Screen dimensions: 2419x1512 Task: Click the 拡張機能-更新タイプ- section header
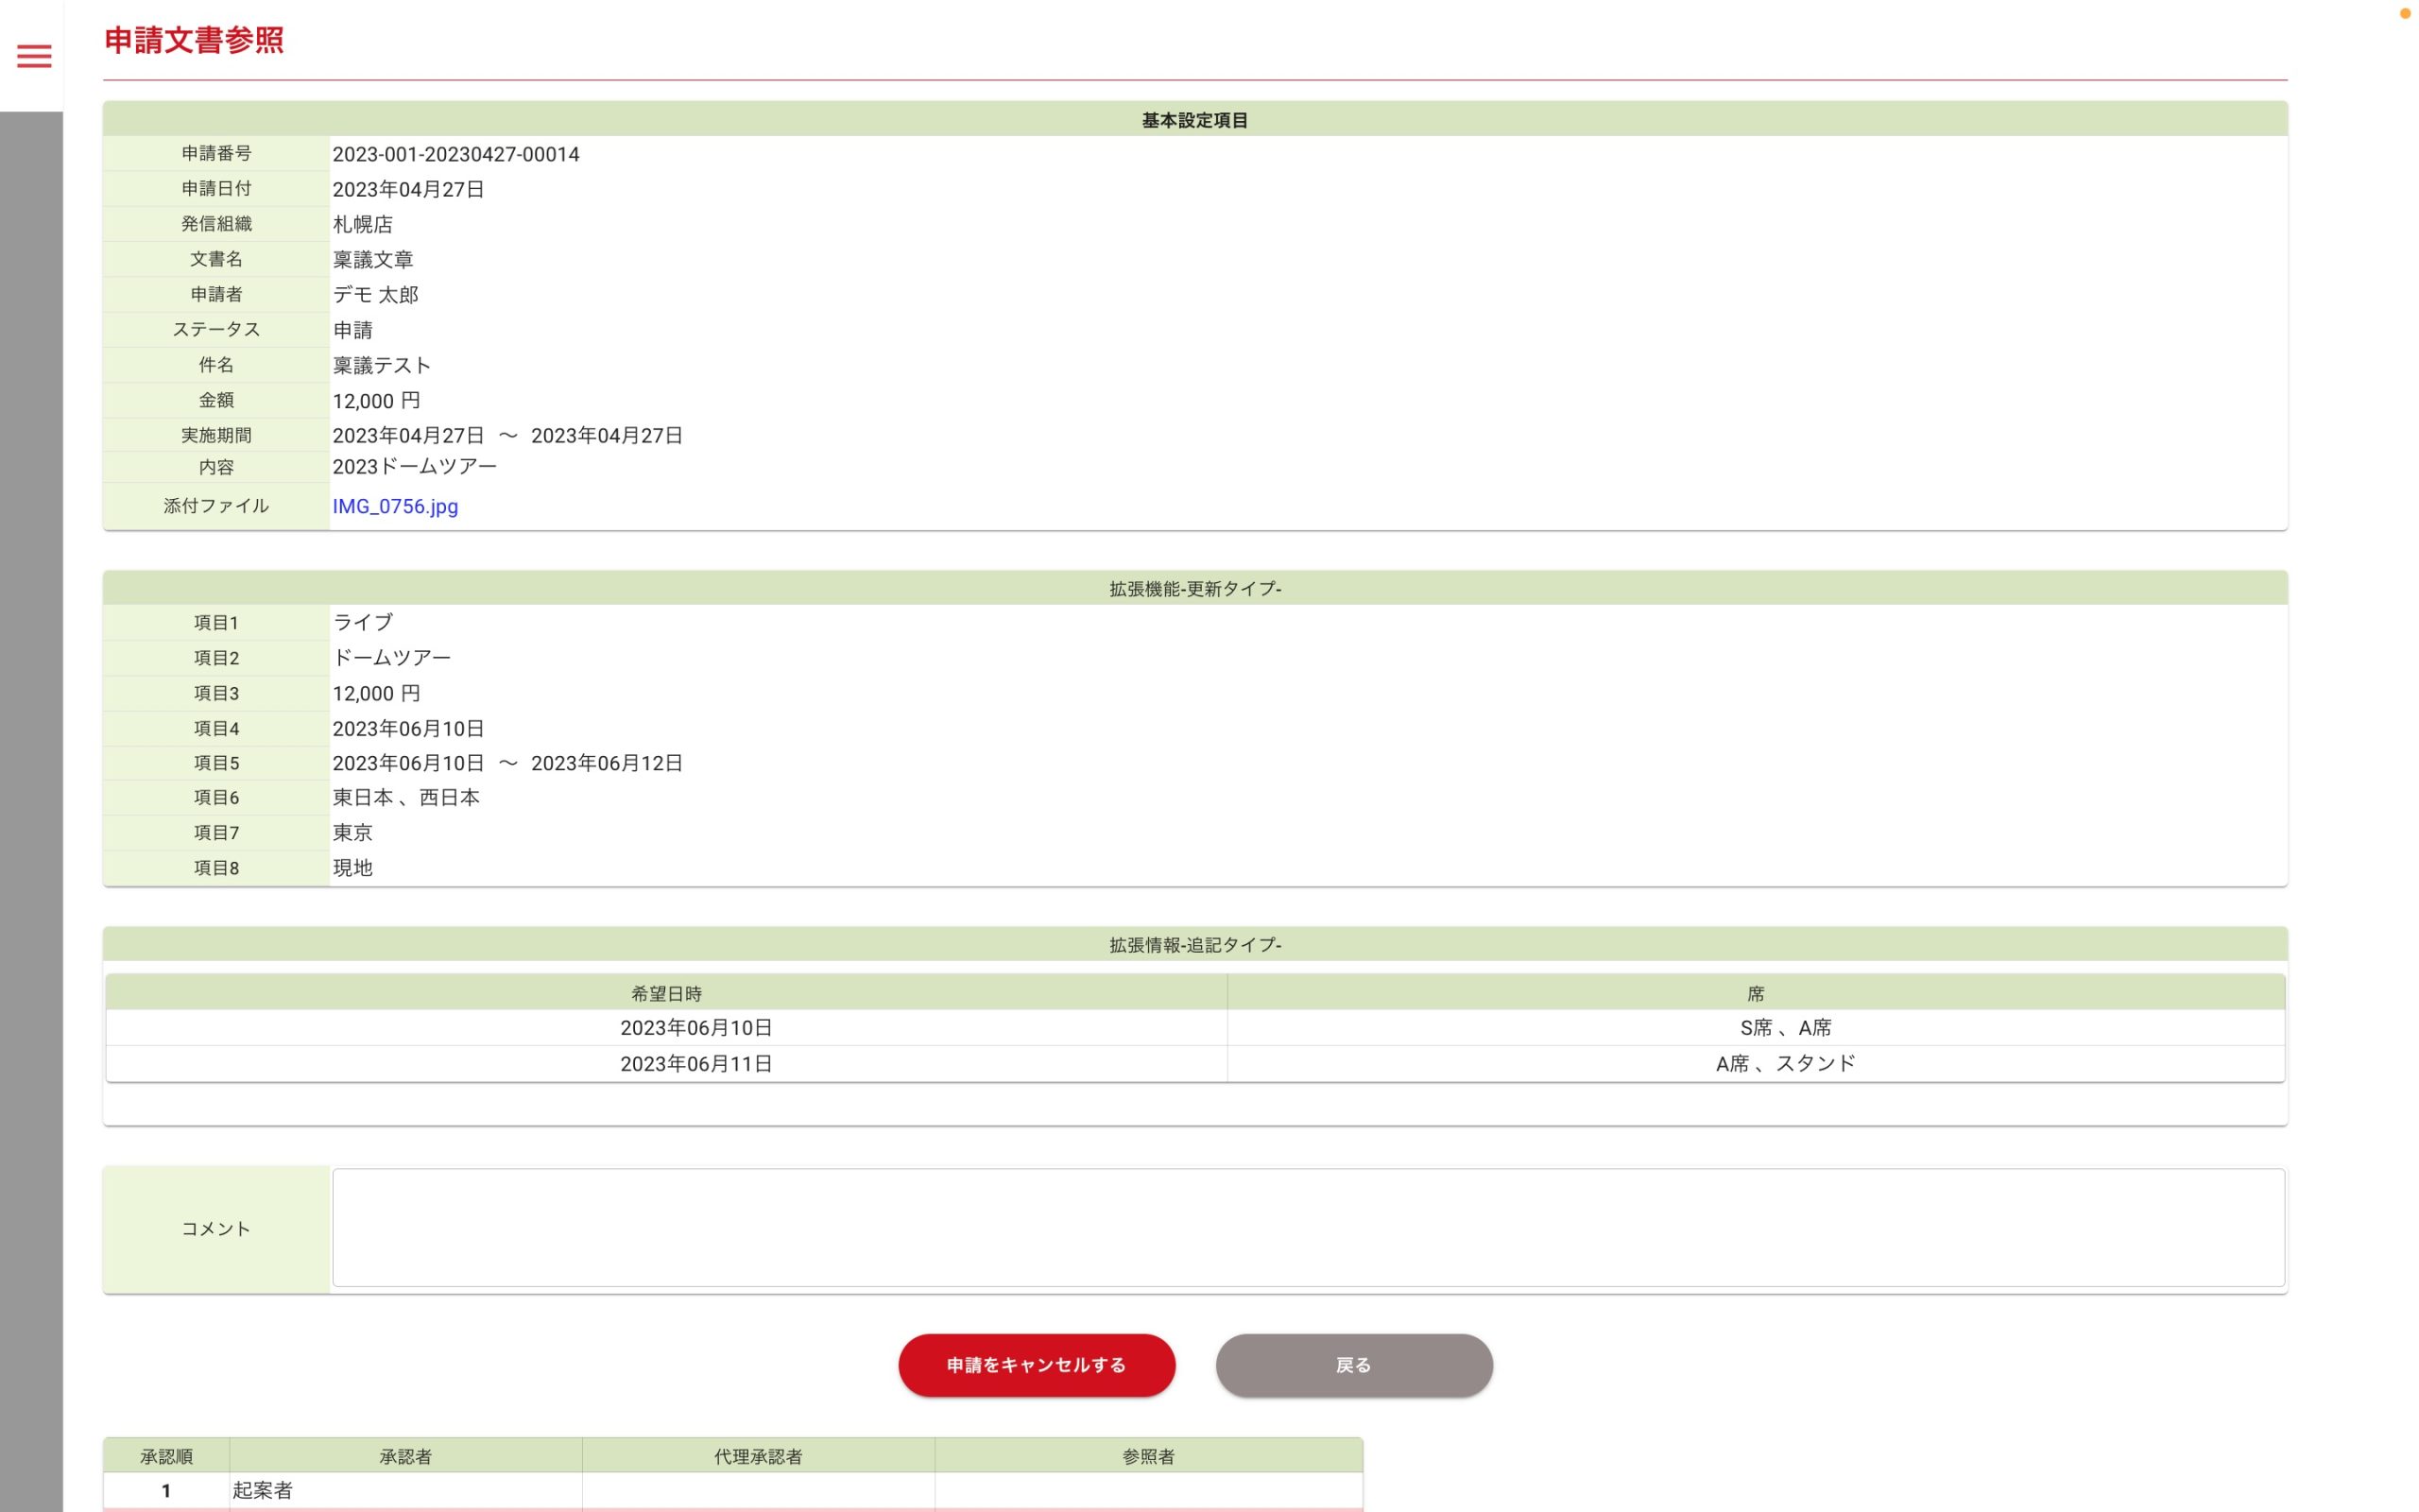click(x=1194, y=589)
